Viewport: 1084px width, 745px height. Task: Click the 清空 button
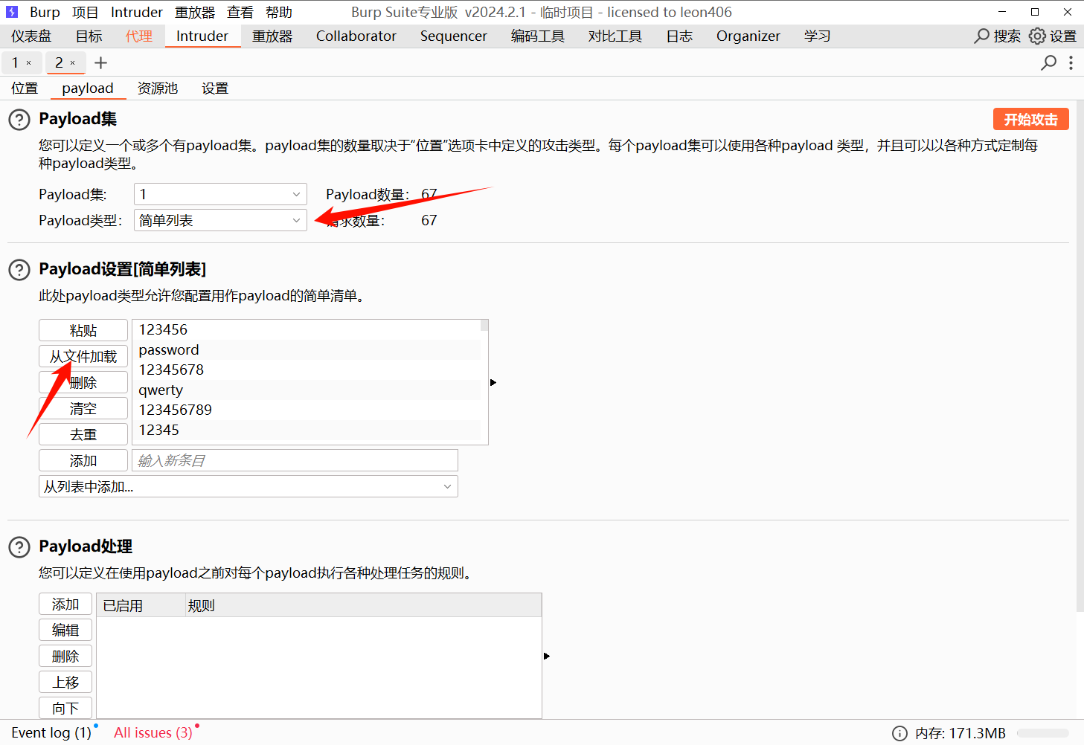point(83,408)
